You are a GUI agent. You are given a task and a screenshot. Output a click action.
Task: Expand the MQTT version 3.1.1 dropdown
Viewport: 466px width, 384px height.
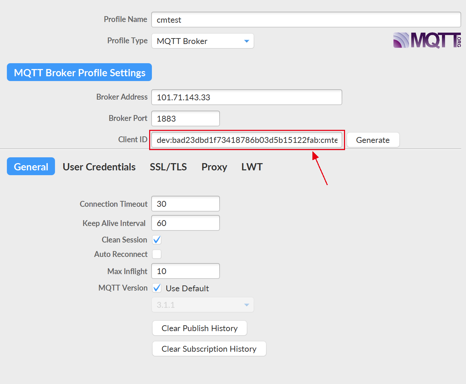(x=202, y=305)
